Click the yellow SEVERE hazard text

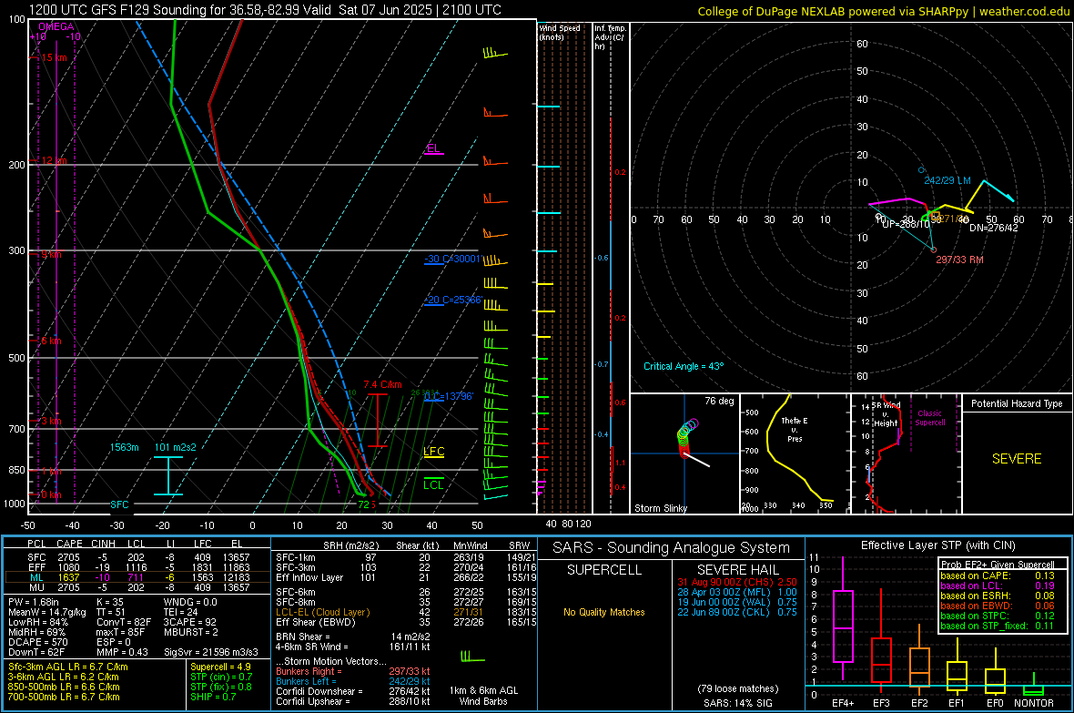[1017, 459]
